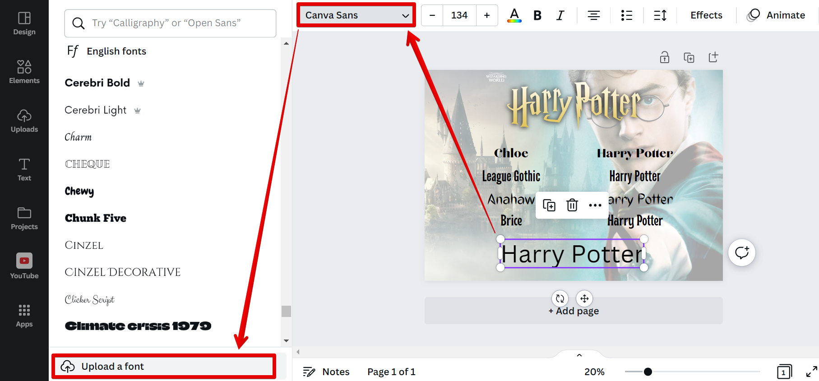This screenshot has width=819, height=381.
Task: Open more options in floating toolbar
Action: pyautogui.click(x=595, y=205)
